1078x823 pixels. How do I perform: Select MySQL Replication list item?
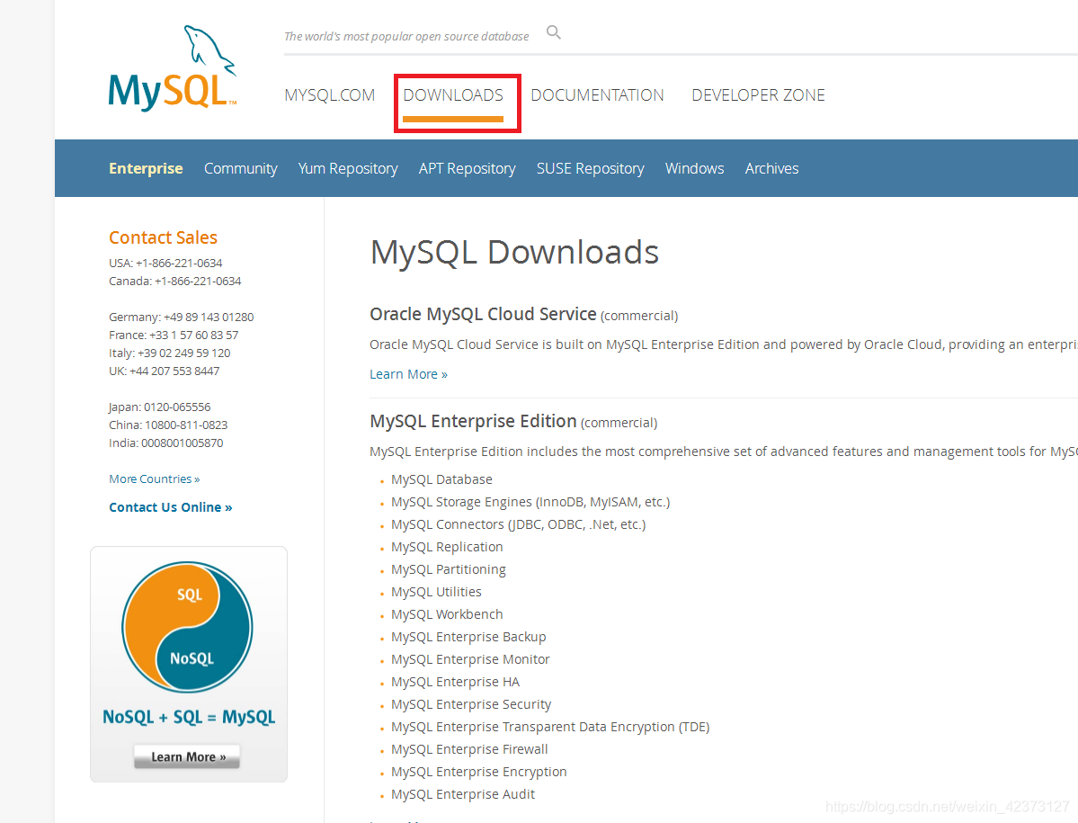point(447,547)
